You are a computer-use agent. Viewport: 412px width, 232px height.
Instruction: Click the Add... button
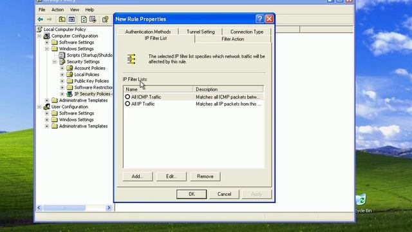point(137,176)
